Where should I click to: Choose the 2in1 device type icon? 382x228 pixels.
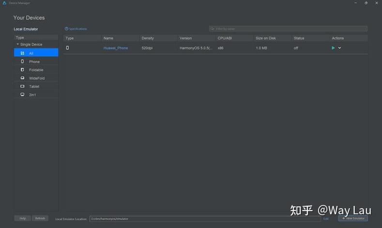[x=22, y=94]
